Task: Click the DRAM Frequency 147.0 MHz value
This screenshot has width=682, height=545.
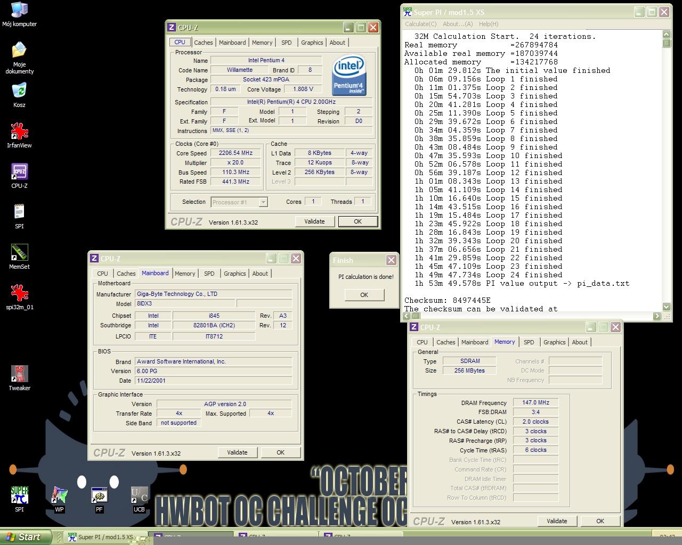Action: pos(535,403)
